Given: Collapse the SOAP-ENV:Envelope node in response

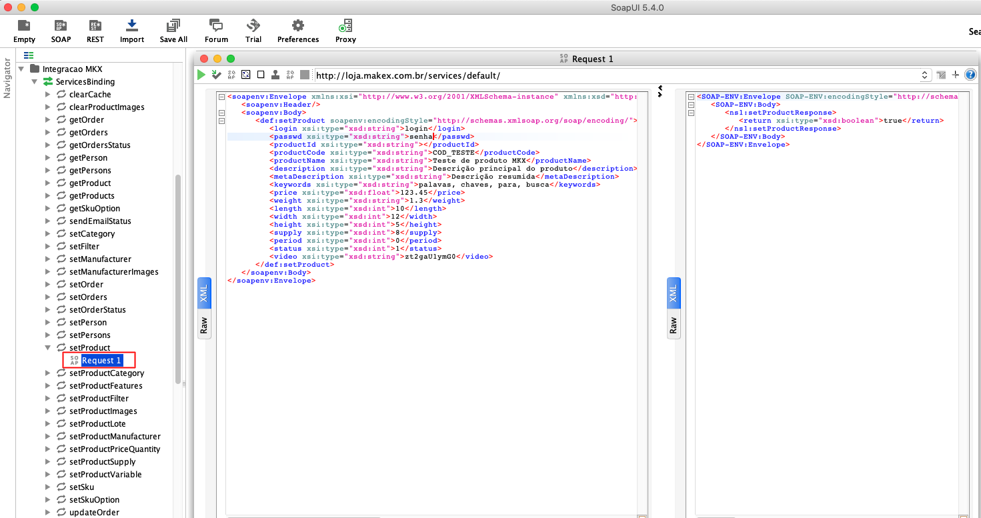Looking at the screenshot, I should click(x=692, y=97).
